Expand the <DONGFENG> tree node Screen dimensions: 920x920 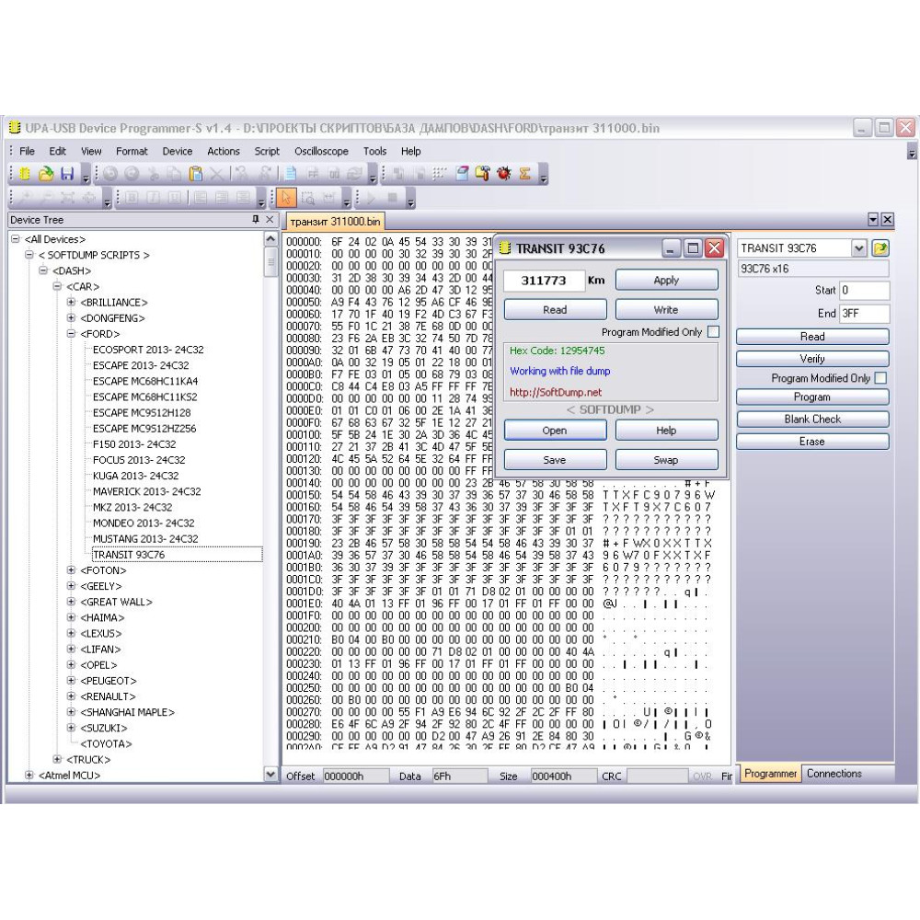tap(71, 318)
